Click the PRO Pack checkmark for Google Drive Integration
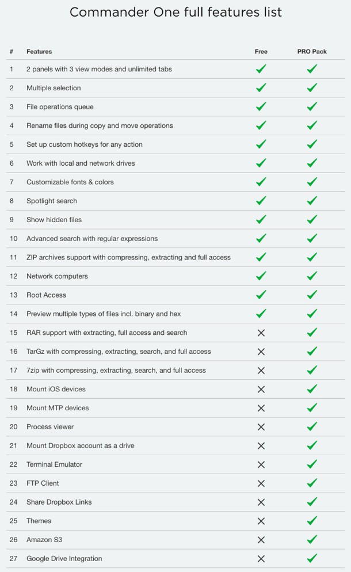This screenshot has width=351, height=572. (312, 558)
